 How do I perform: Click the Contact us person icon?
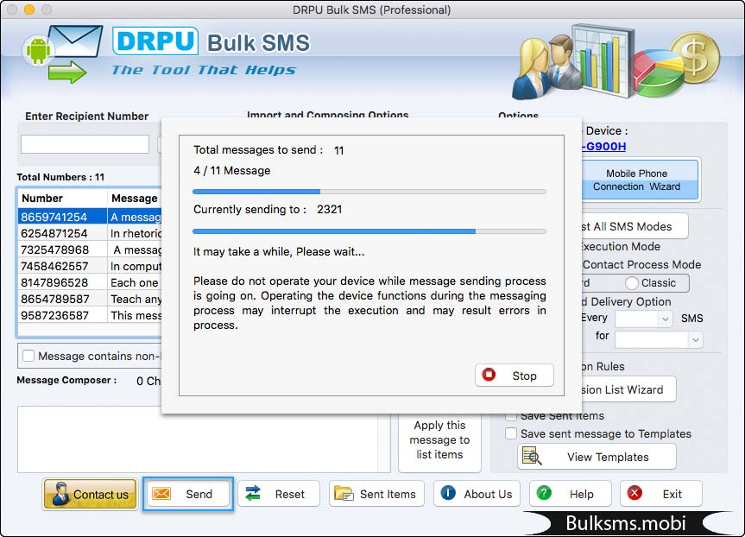[x=60, y=494]
